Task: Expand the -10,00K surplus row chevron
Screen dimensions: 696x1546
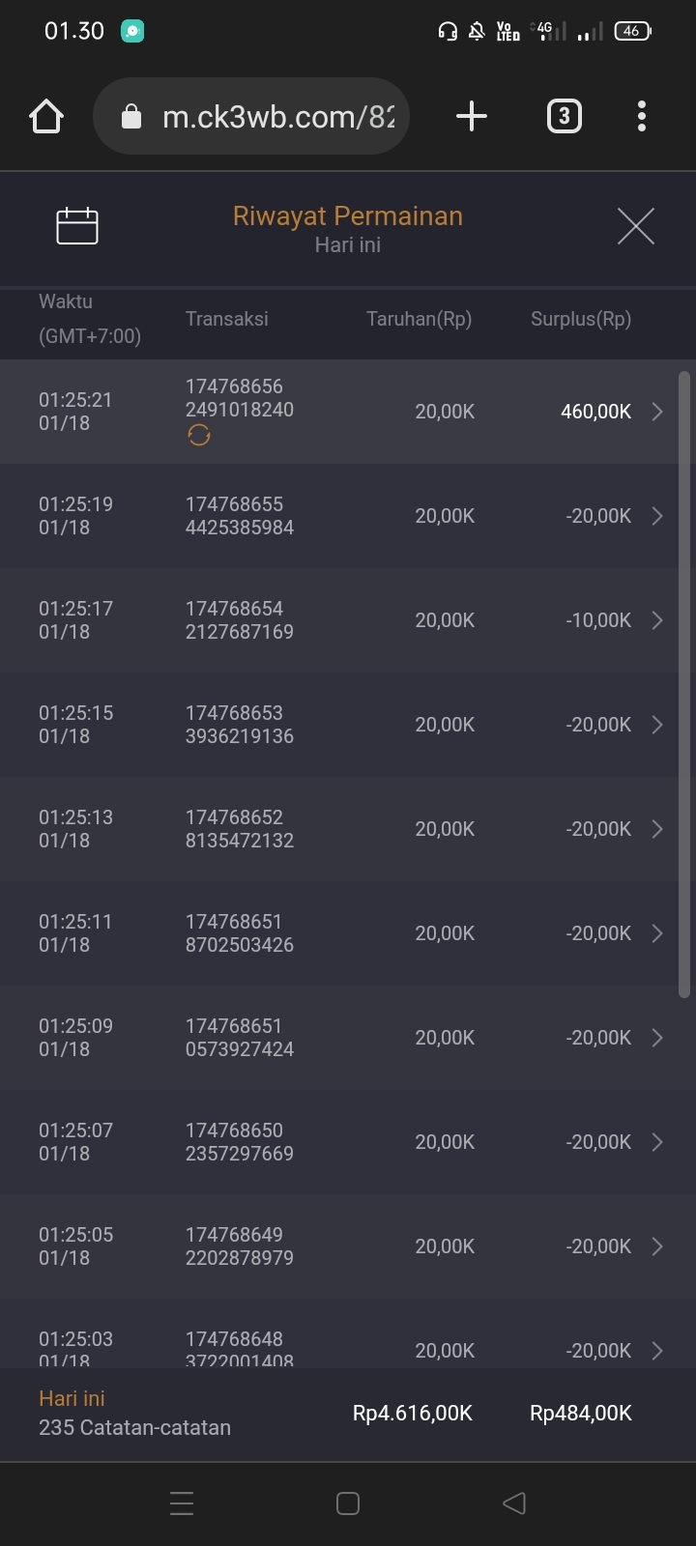Action: click(x=657, y=620)
